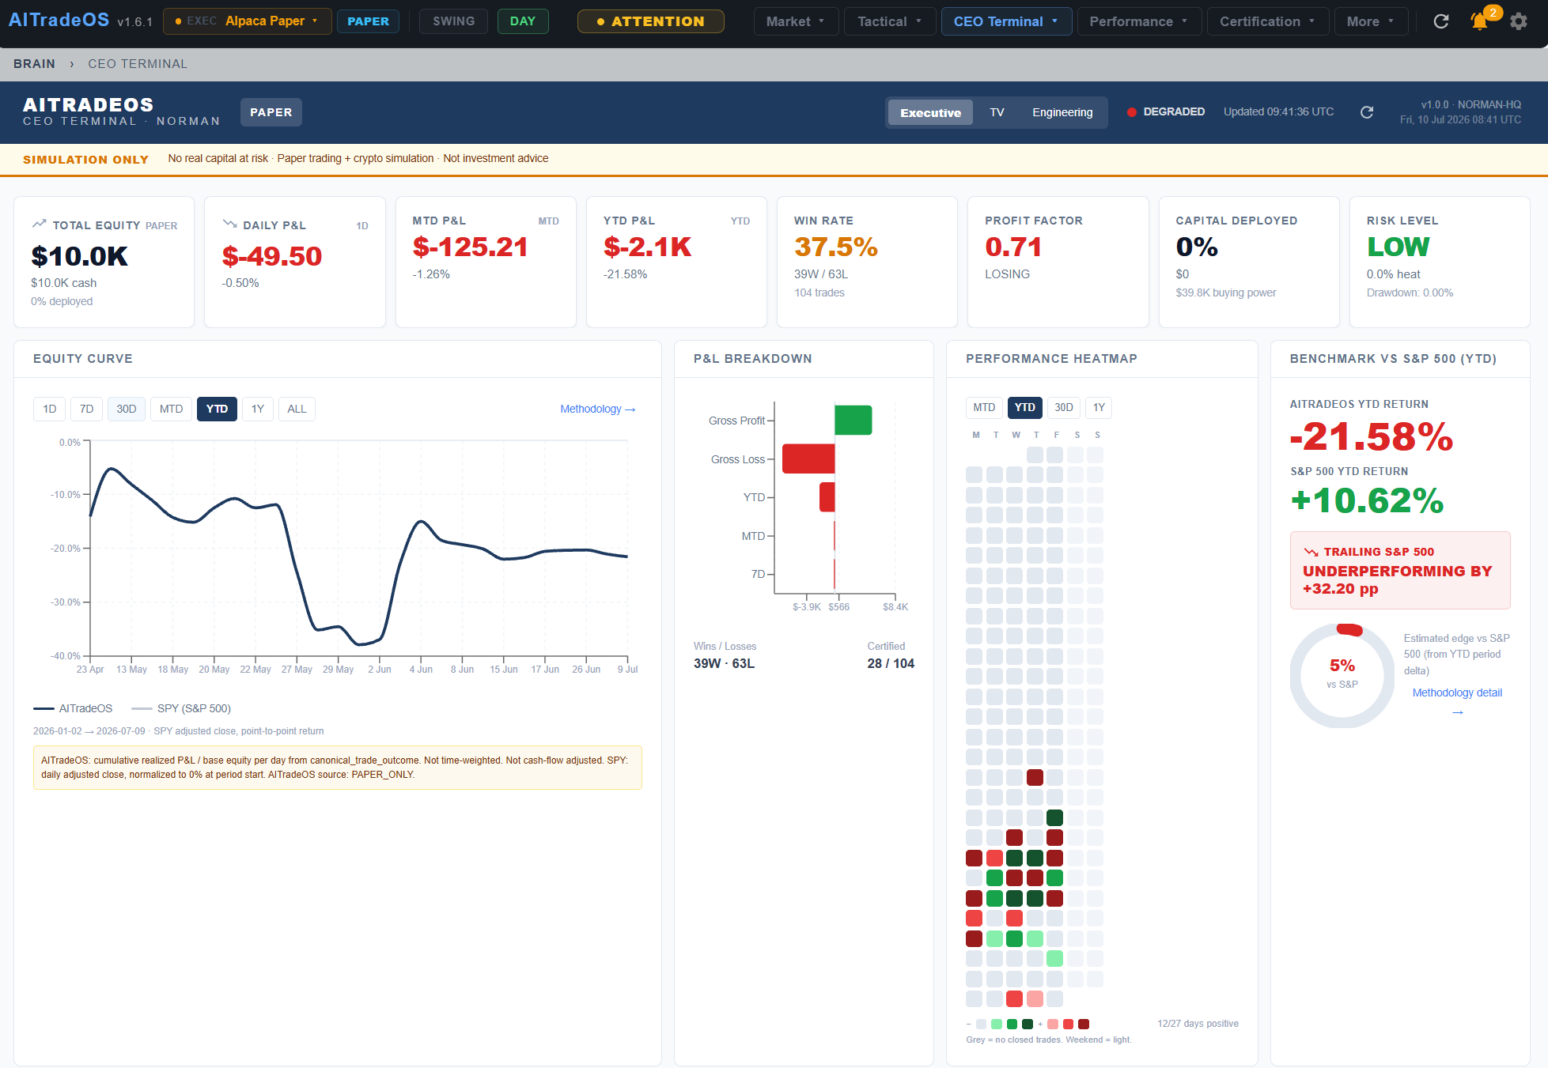This screenshot has height=1068, width=1548.
Task: Go to BRAIN breadcrumb
Action: (34, 64)
